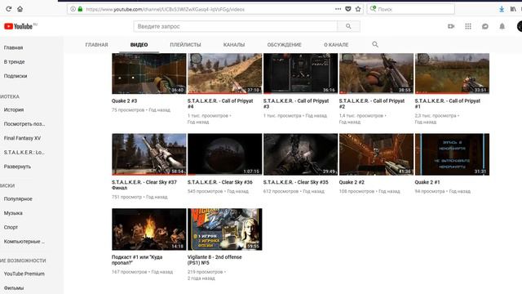Open the ПЛЕЙЛИСТЫ channel tab
The image size is (522, 294).
pyautogui.click(x=185, y=45)
